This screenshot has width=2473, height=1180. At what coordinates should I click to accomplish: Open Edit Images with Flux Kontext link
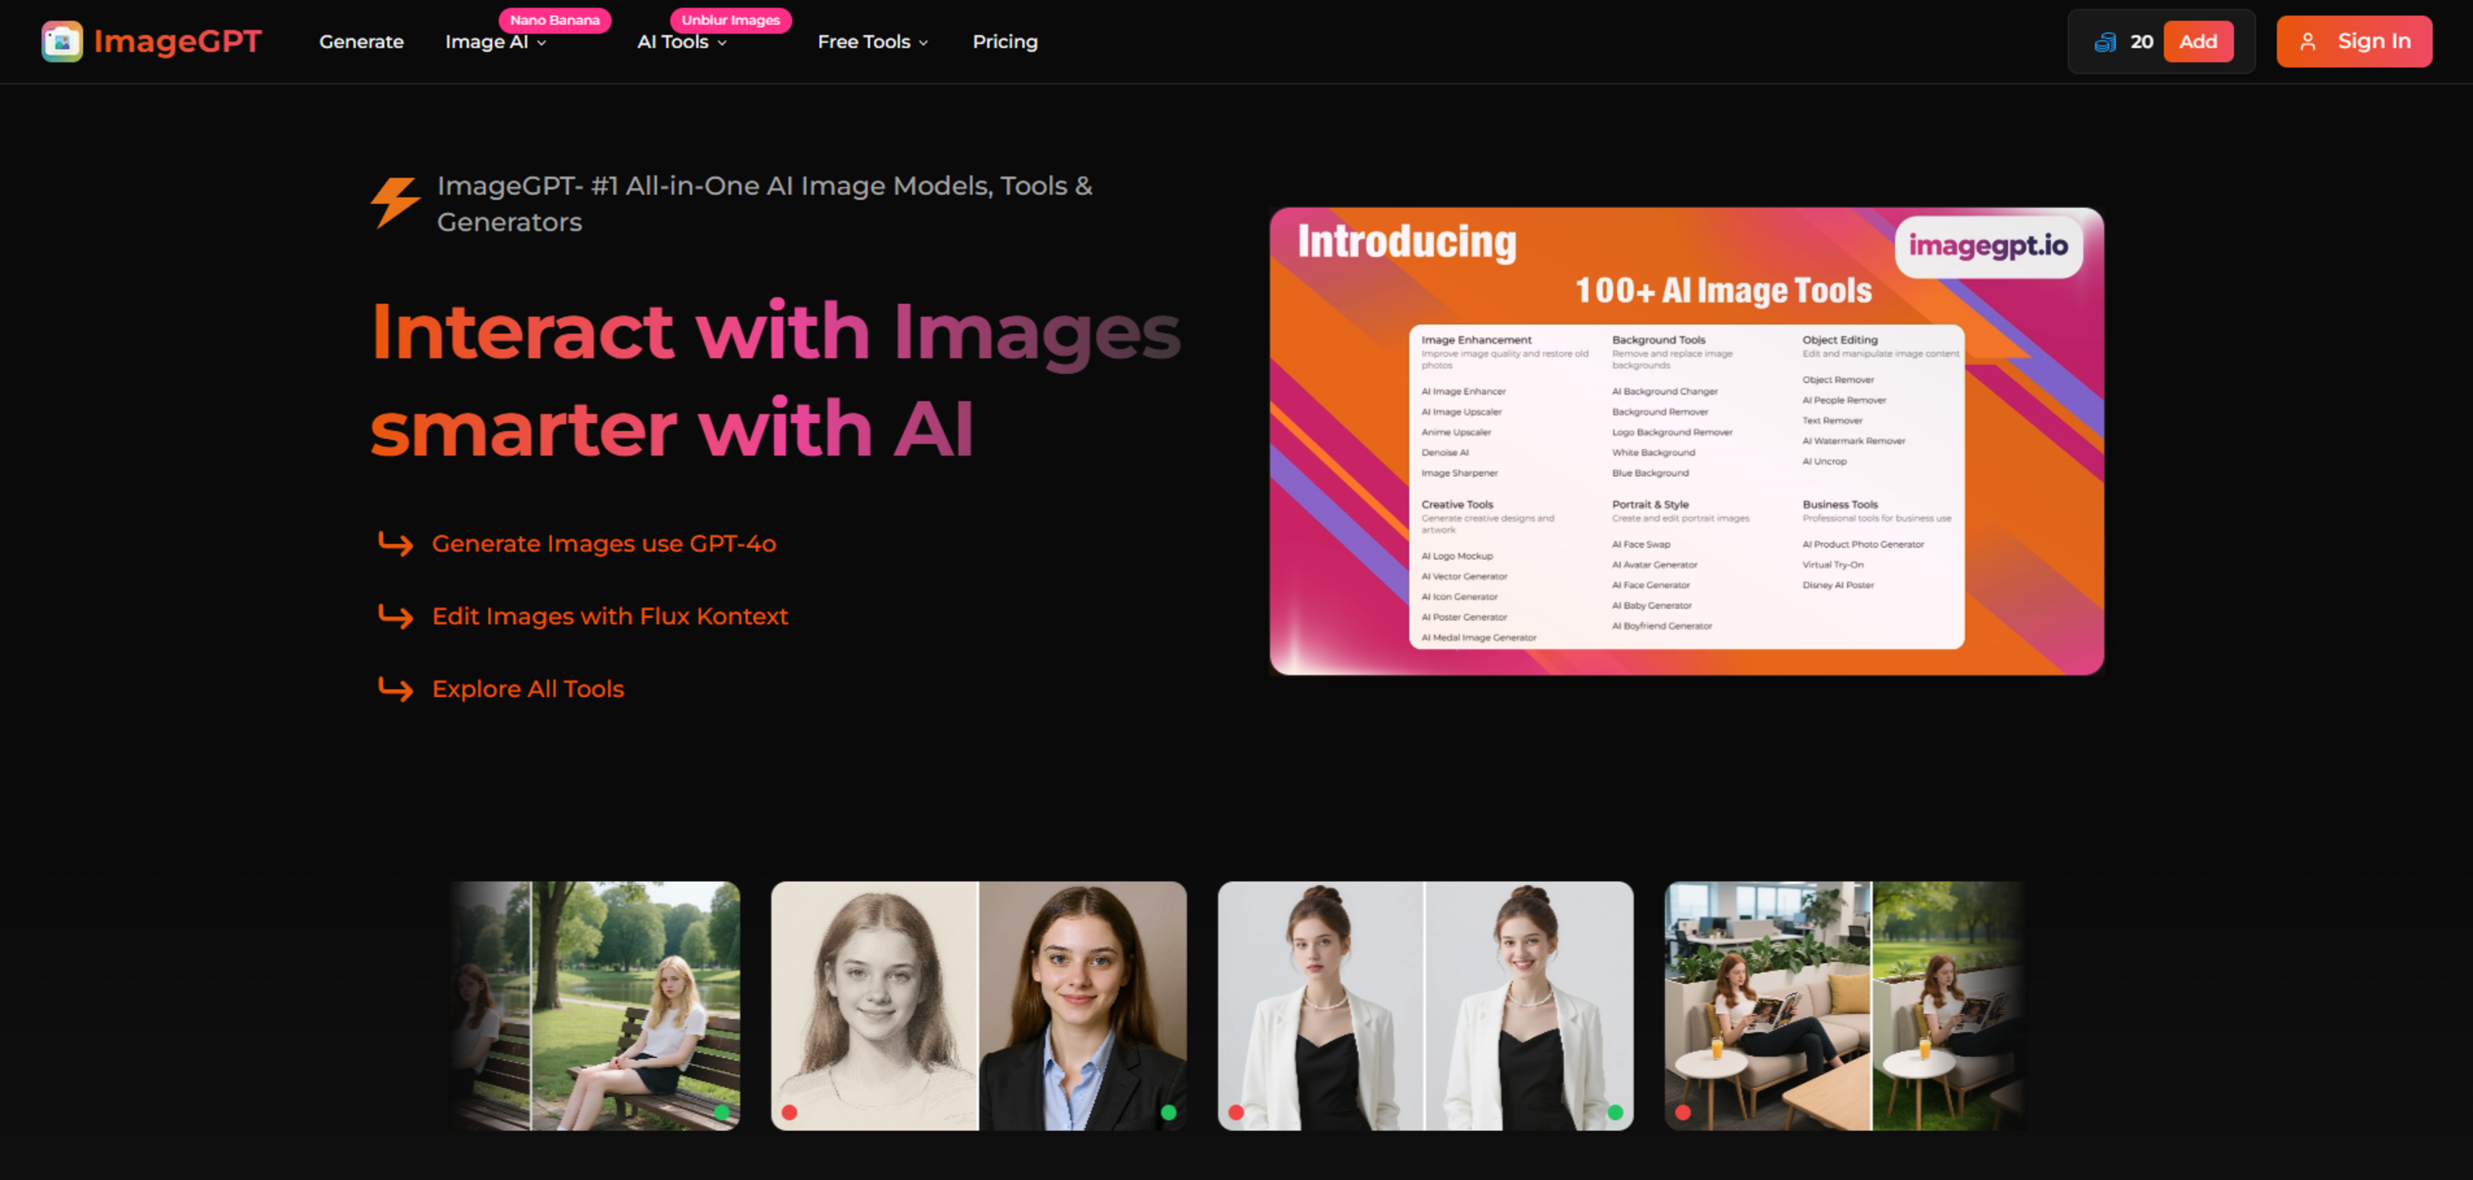coord(610,616)
